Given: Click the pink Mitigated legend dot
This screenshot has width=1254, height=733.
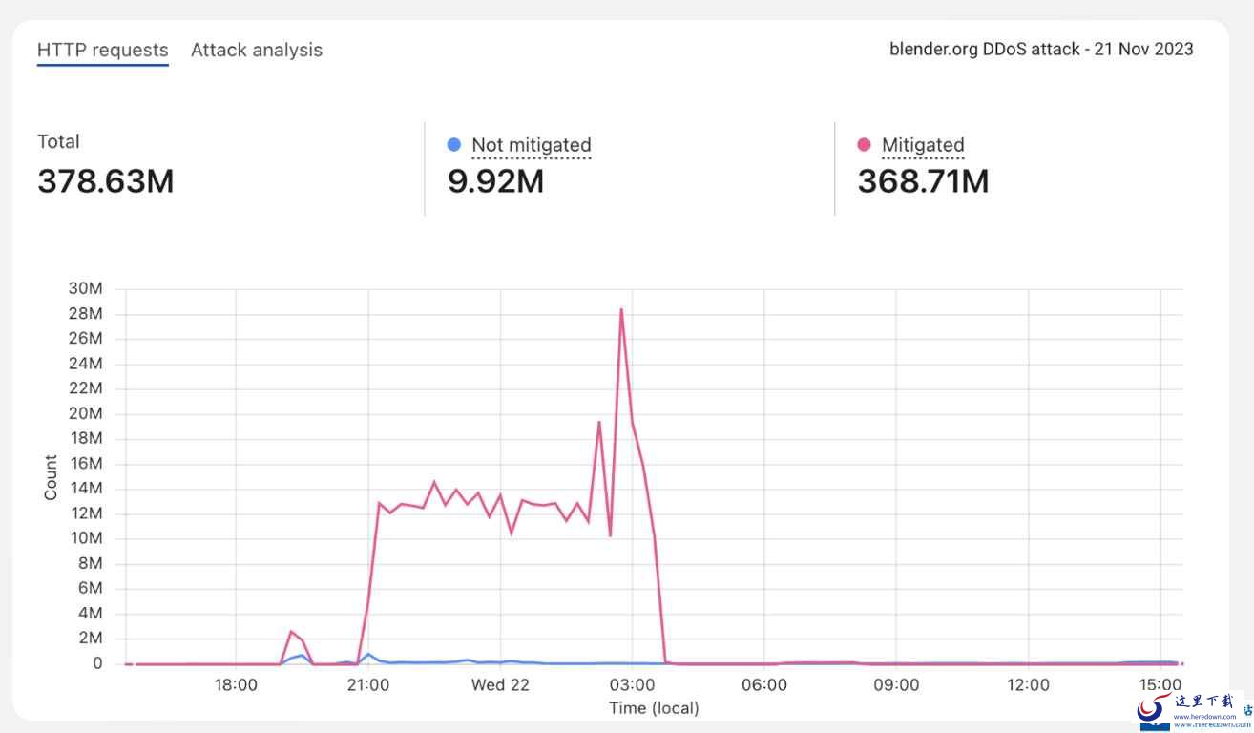Looking at the screenshot, I should click(865, 145).
